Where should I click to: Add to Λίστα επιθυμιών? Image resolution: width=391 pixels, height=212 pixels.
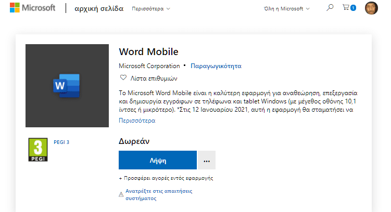pos(154,78)
